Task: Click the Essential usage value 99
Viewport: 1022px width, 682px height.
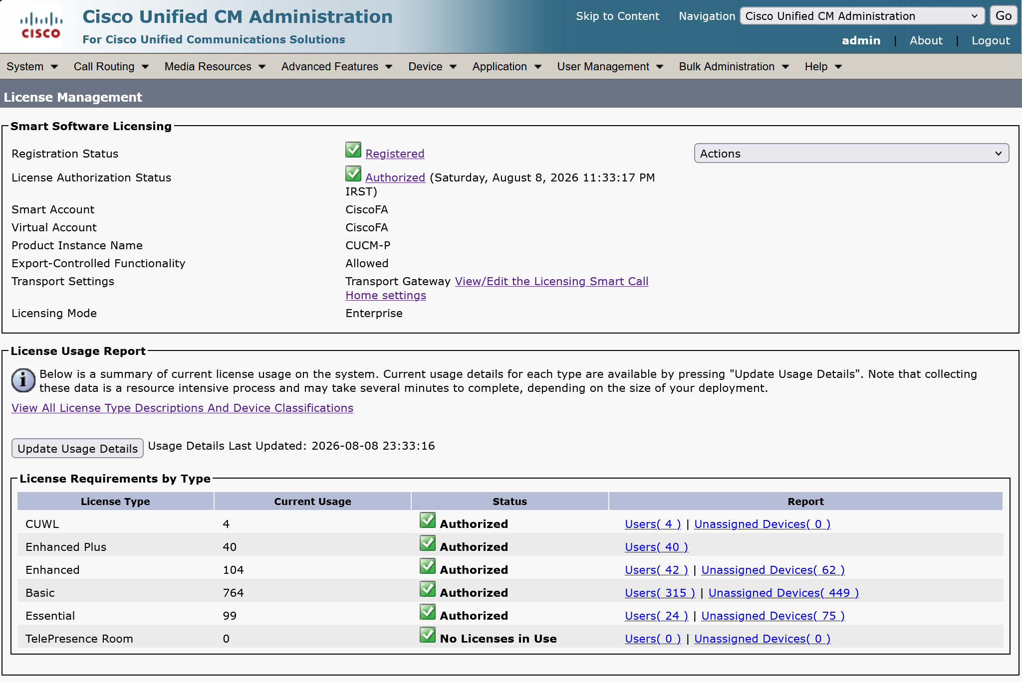Action: 230,616
